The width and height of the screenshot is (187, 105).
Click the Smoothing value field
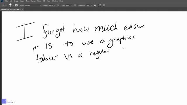tap(88, 5)
